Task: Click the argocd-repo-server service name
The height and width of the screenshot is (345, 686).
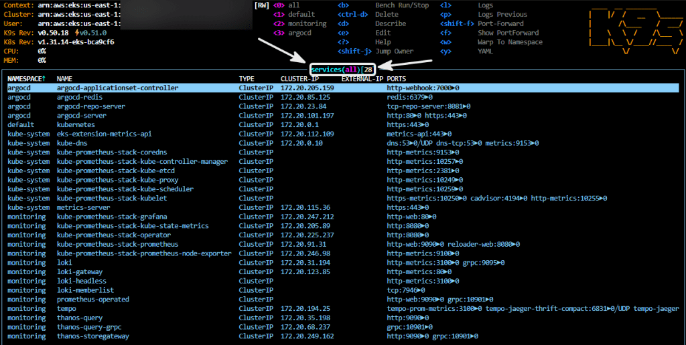Action: 91,106
